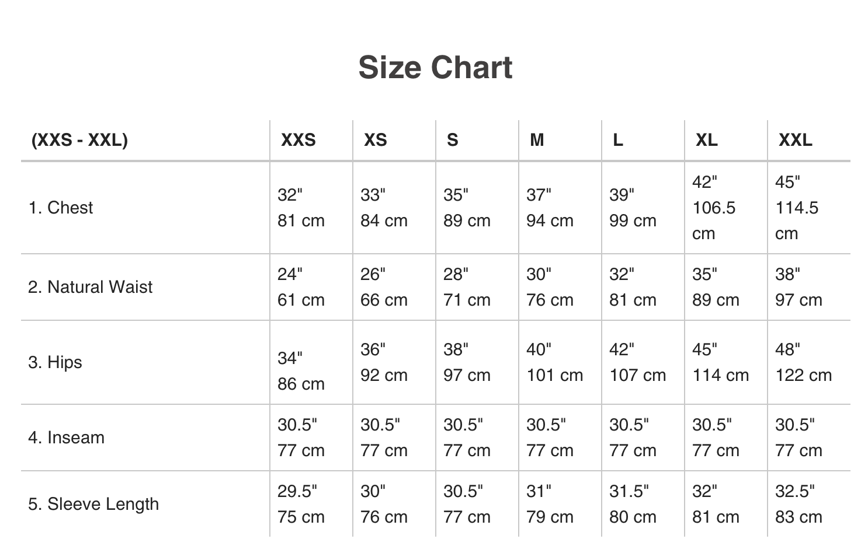Viewport: 861px width, 546px height.
Task: Select the XXL column header
Action: [x=795, y=140]
